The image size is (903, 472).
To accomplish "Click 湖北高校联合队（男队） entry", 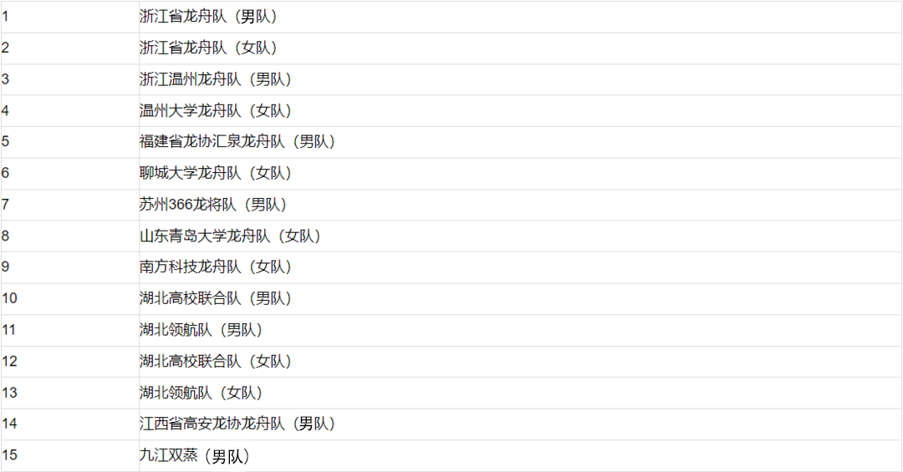I will pos(216,298).
